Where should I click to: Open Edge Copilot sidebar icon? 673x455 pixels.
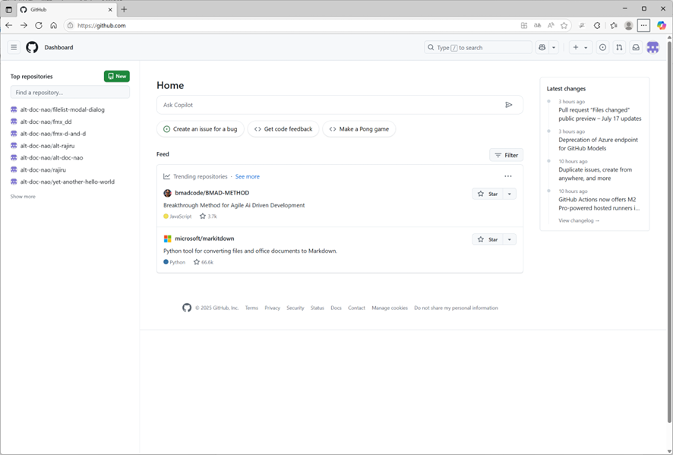662,25
